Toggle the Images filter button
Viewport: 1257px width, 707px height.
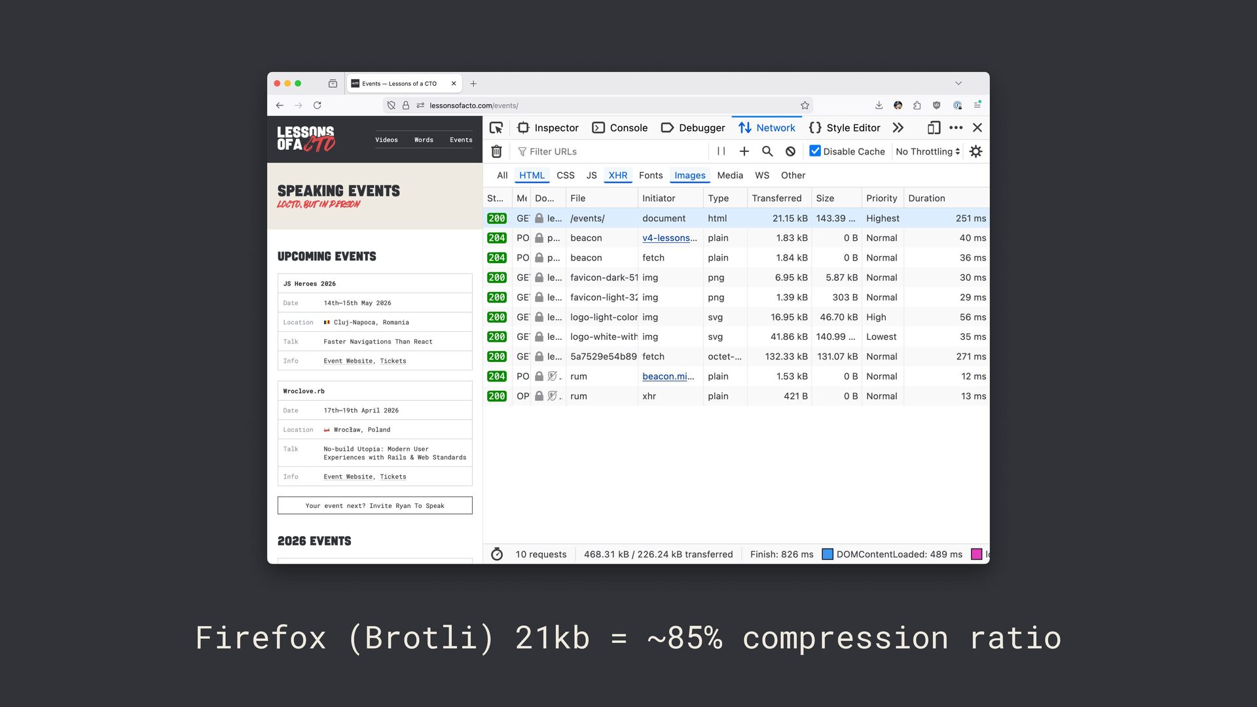point(689,175)
